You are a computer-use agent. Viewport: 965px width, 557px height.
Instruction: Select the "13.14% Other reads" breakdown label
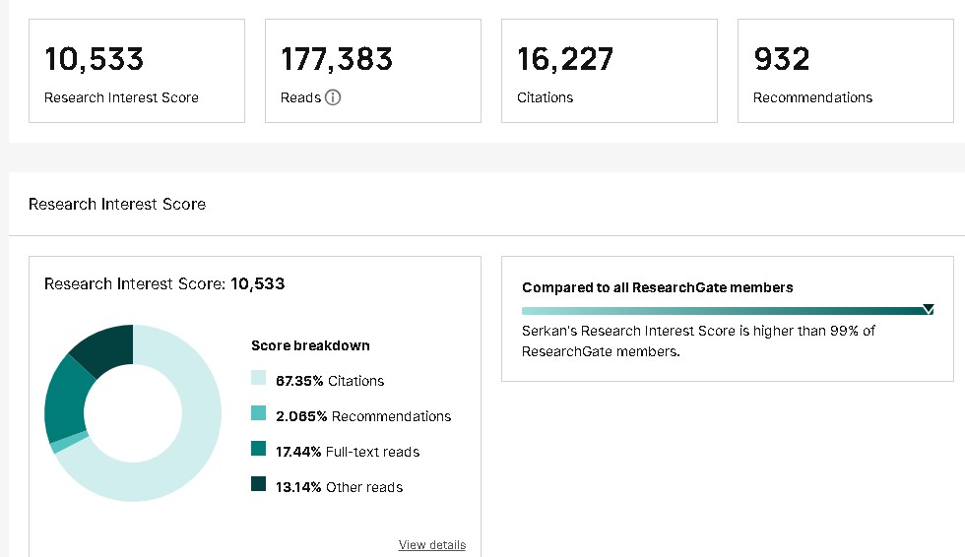pyautogui.click(x=339, y=487)
